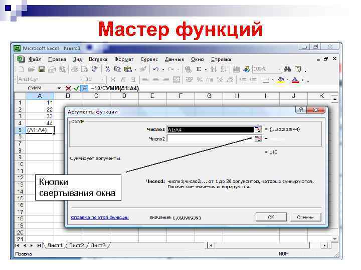The height and width of the screenshot is (270, 361).
Task: Toggle Align Left button
Action: (x=145, y=79)
